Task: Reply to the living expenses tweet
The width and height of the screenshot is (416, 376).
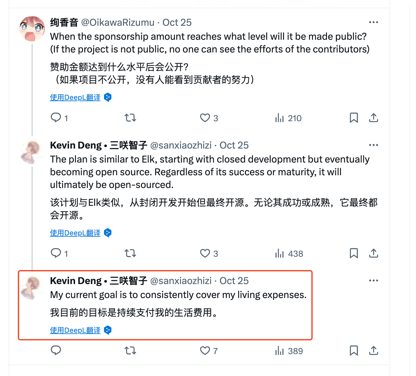Action: [x=56, y=351]
